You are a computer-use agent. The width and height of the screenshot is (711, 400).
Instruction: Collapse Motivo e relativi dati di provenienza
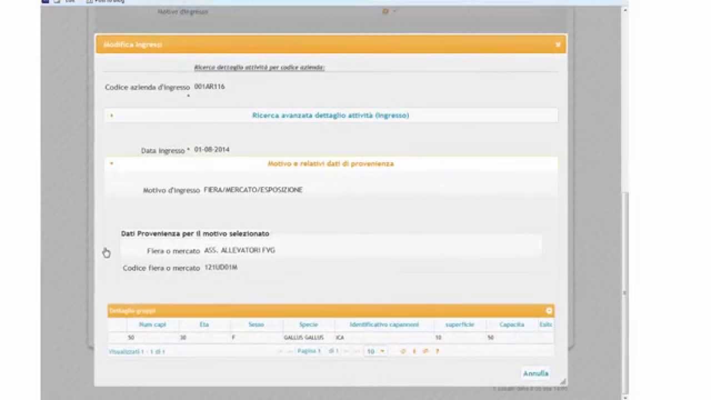tap(331, 164)
